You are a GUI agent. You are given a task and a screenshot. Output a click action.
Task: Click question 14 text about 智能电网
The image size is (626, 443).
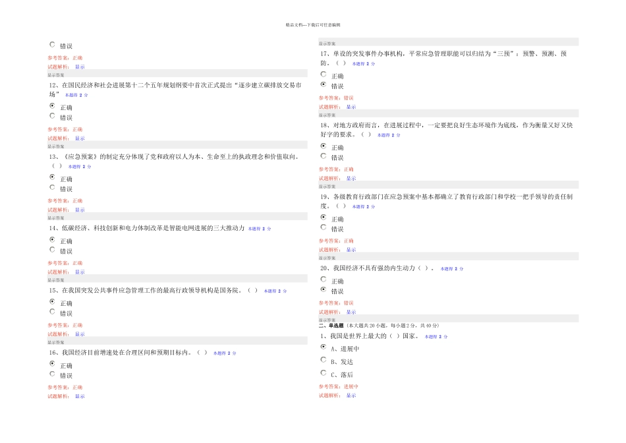146,228
